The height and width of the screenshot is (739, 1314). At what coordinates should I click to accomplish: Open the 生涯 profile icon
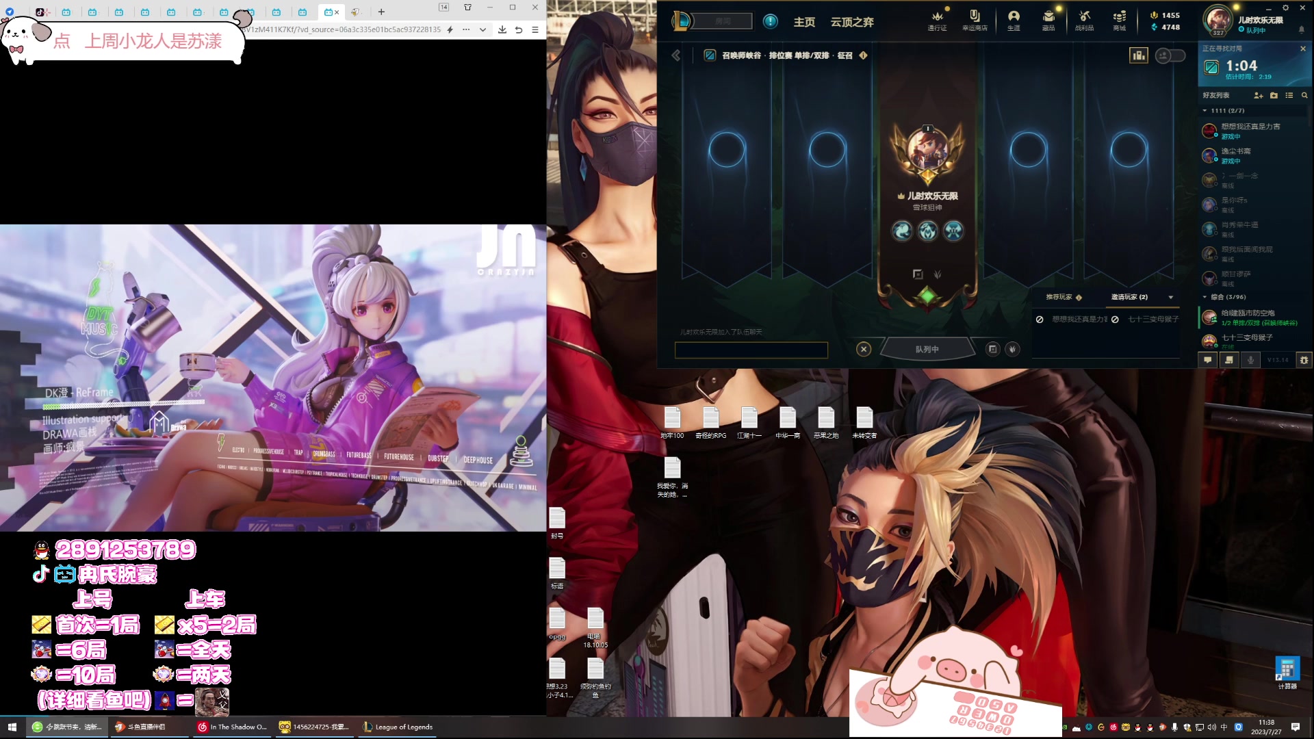tap(1014, 20)
